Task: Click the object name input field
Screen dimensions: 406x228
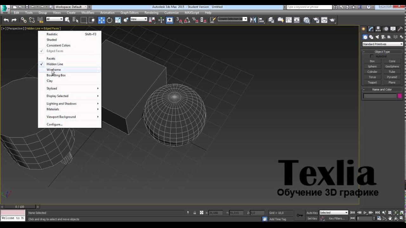Action: pyautogui.click(x=380, y=96)
